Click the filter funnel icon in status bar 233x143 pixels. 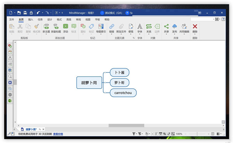click(134, 134)
